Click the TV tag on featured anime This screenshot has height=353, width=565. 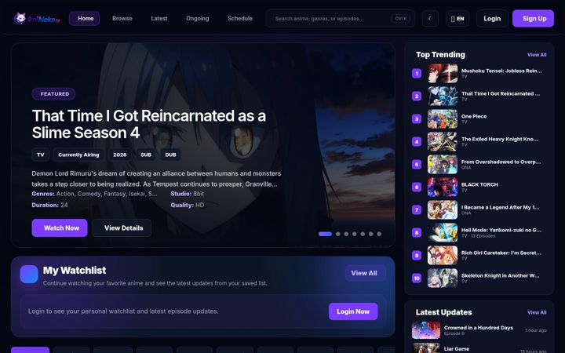click(x=40, y=155)
